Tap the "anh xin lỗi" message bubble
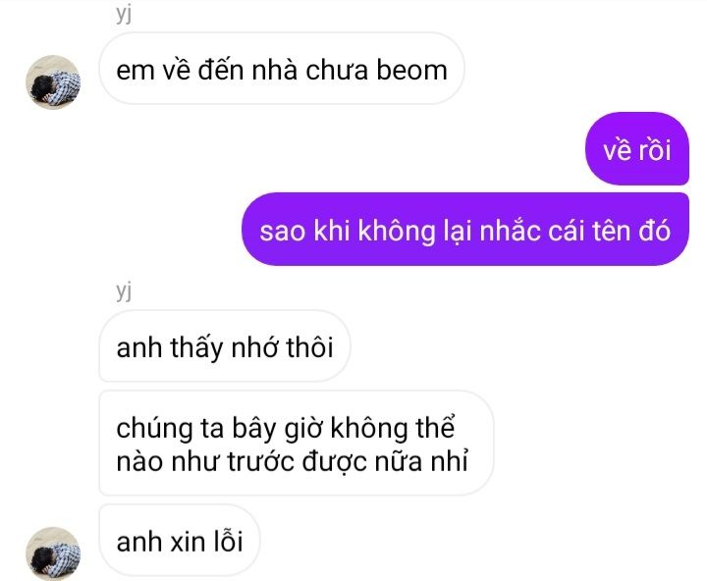The width and height of the screenshot is (707, 581). click(x=180, y=540)
